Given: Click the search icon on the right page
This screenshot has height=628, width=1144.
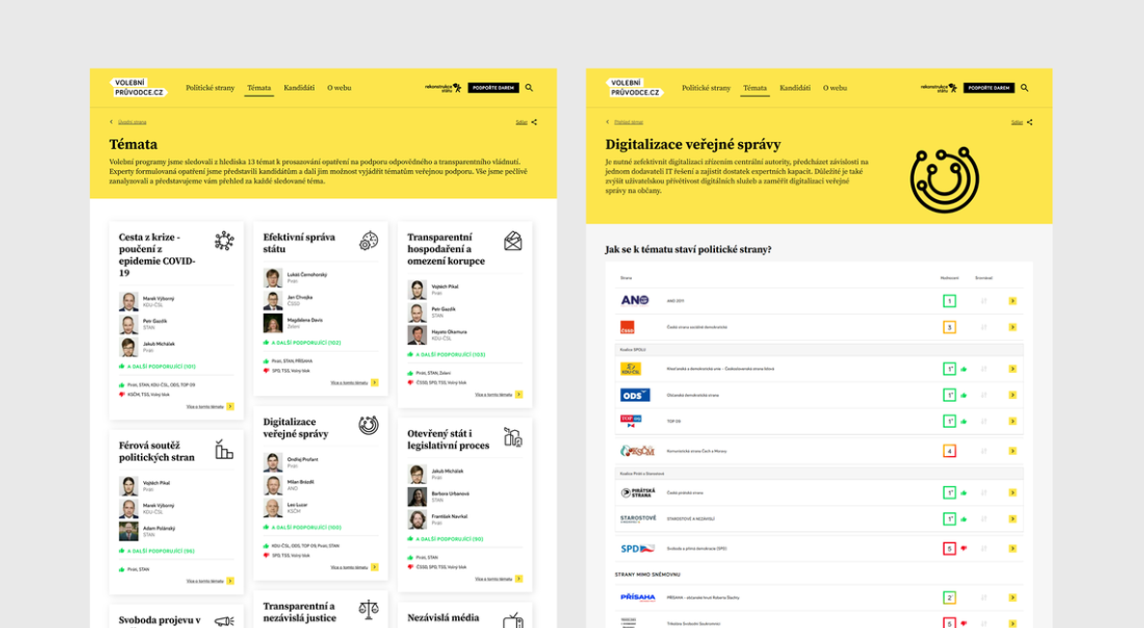Looking at the screenshot, I should pyautogui.click(x=1024, y=88).
